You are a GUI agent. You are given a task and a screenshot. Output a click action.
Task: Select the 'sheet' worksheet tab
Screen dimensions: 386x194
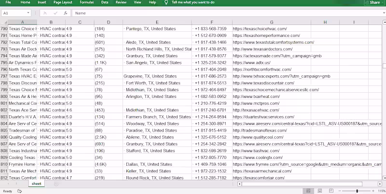coord(37,184)
